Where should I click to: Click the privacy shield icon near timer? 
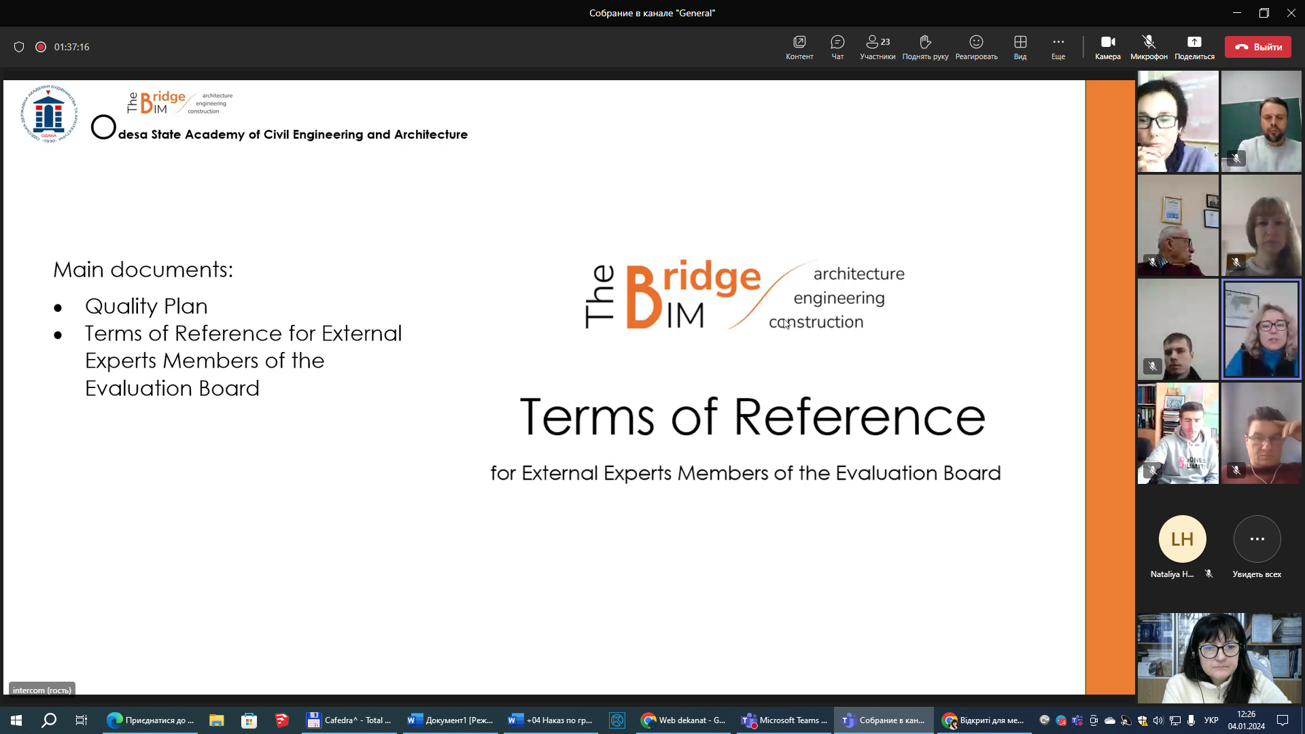coord(19,47)
